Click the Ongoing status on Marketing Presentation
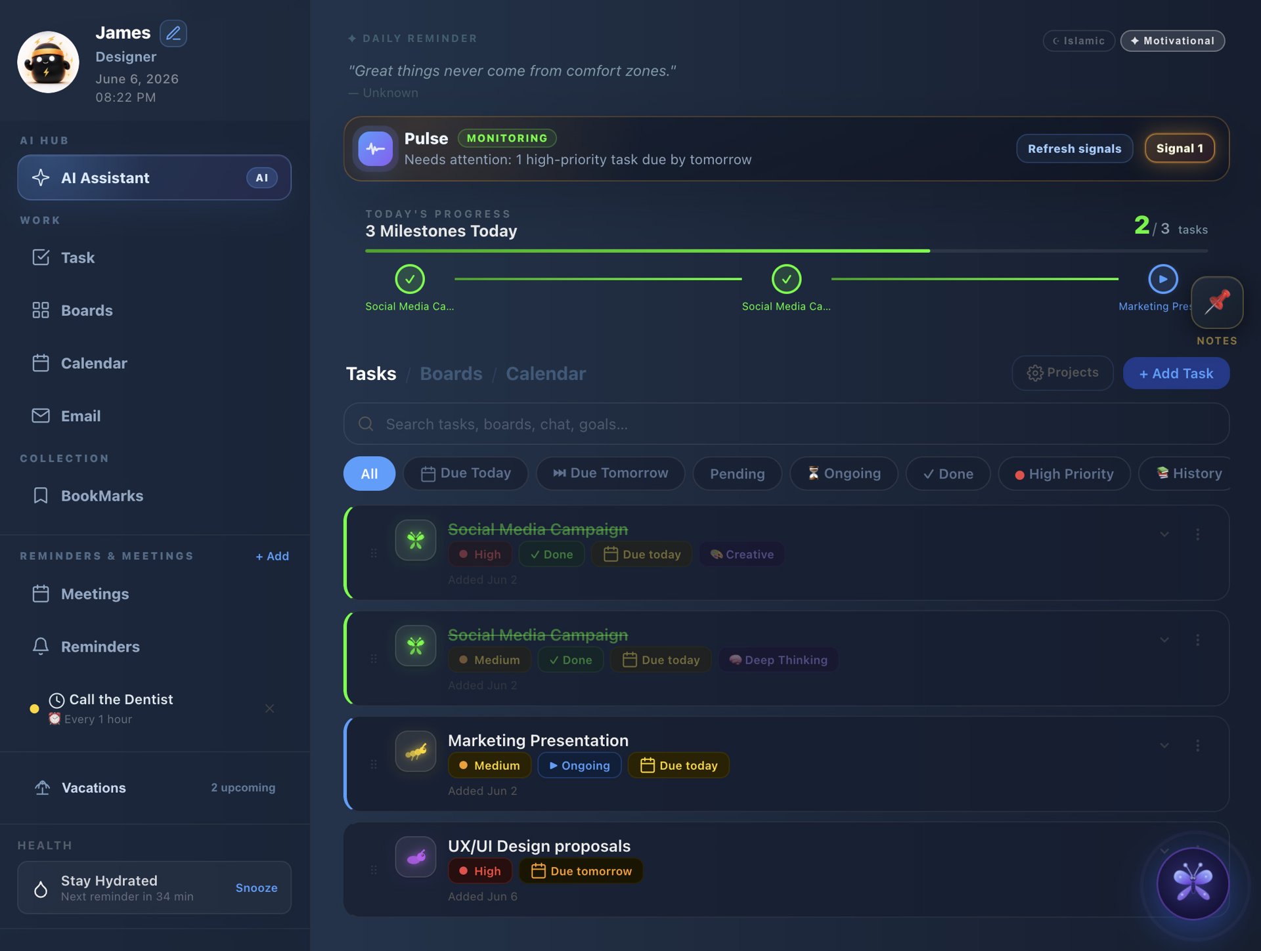 click(579, 765)
